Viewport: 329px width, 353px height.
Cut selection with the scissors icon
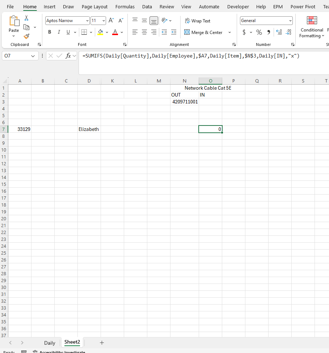click(x=26, y=18)
